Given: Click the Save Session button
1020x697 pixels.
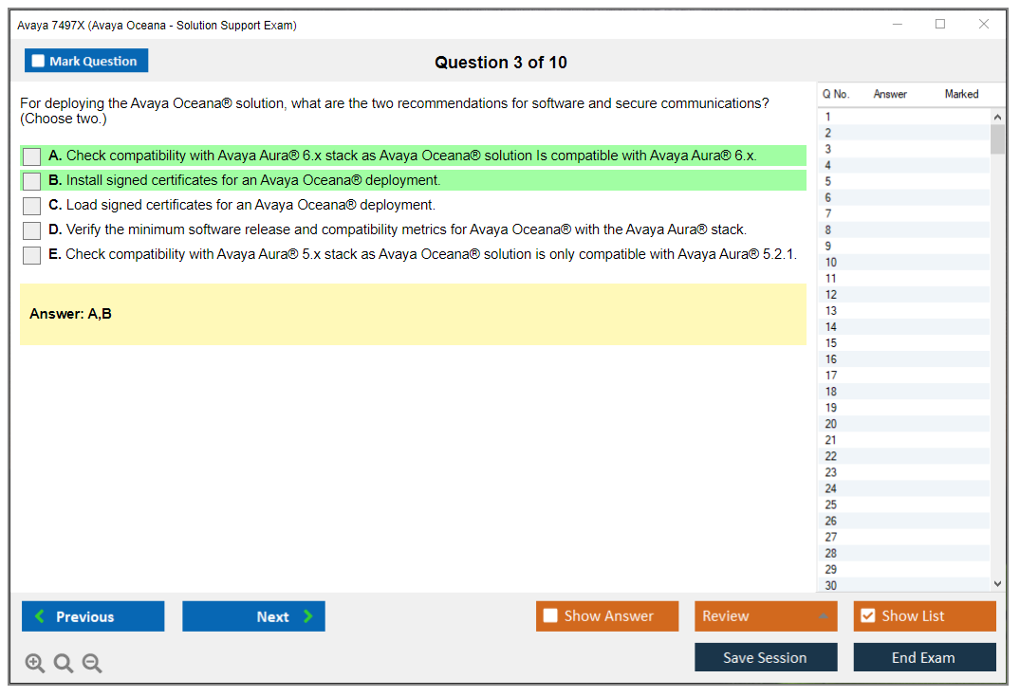Looking at the screenshot, I should (766, 658).
